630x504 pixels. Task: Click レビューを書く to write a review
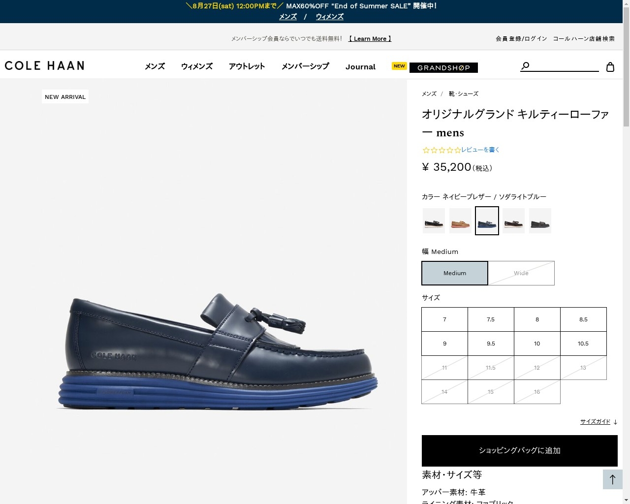tap(480, 150)
